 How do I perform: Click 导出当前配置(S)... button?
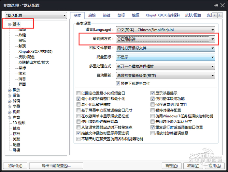click(x=56, y=166)
